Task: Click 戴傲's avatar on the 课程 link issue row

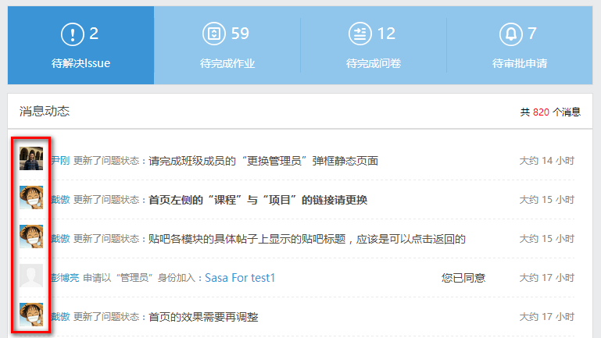Action: click(x=31, y=197)
